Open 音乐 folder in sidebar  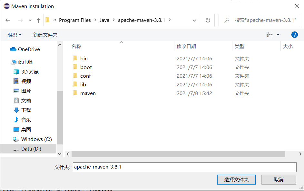(x=22, y=120)
